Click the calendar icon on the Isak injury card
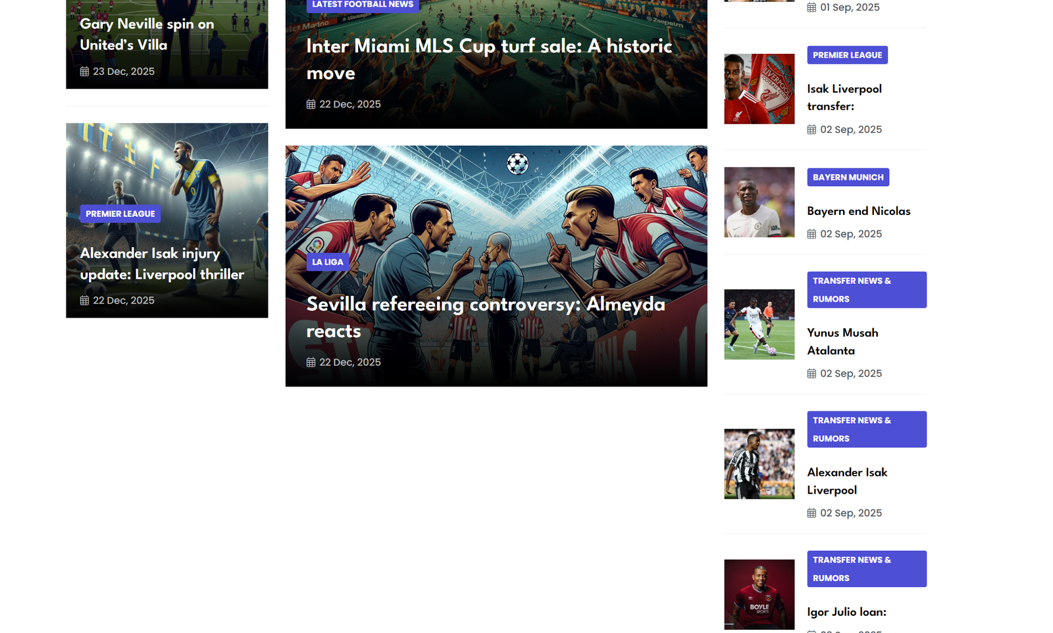This screenshot has height=633, width=1053. pos(84,300)
